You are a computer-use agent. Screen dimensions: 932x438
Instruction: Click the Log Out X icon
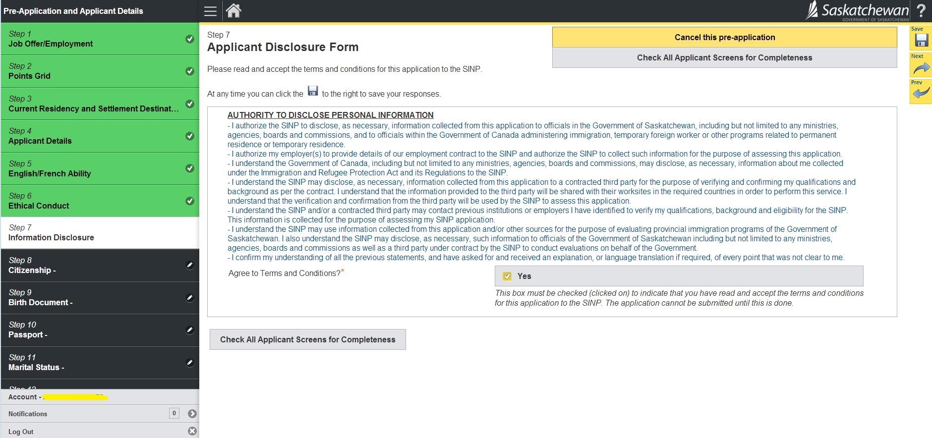coord(192,431)
